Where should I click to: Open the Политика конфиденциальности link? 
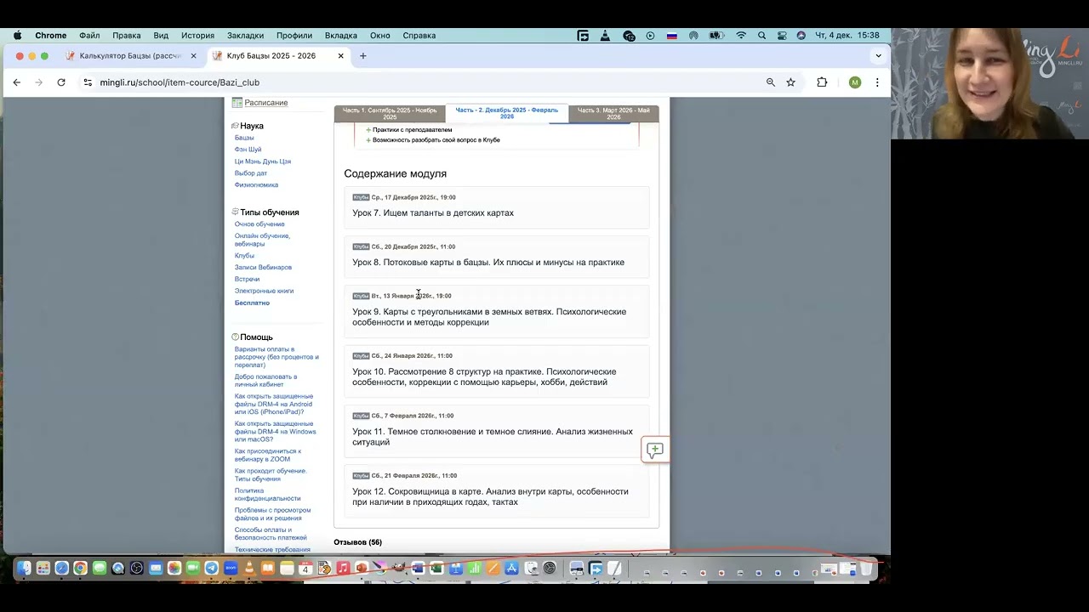pos(267,495)
